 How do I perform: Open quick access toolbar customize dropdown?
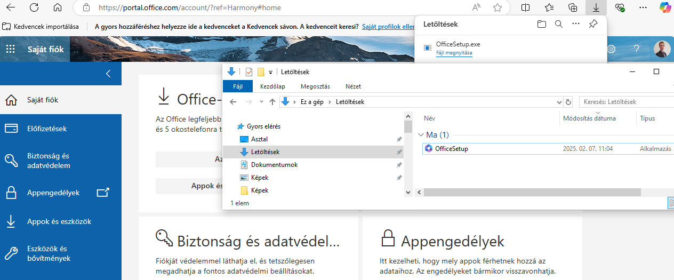click(270, 72)
